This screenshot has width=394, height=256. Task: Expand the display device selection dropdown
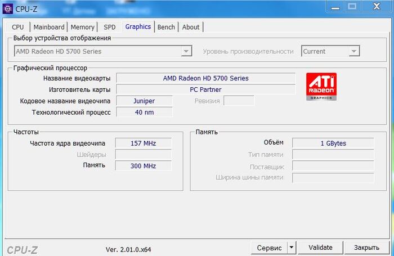pyautogui.click(x=186, y=51)
